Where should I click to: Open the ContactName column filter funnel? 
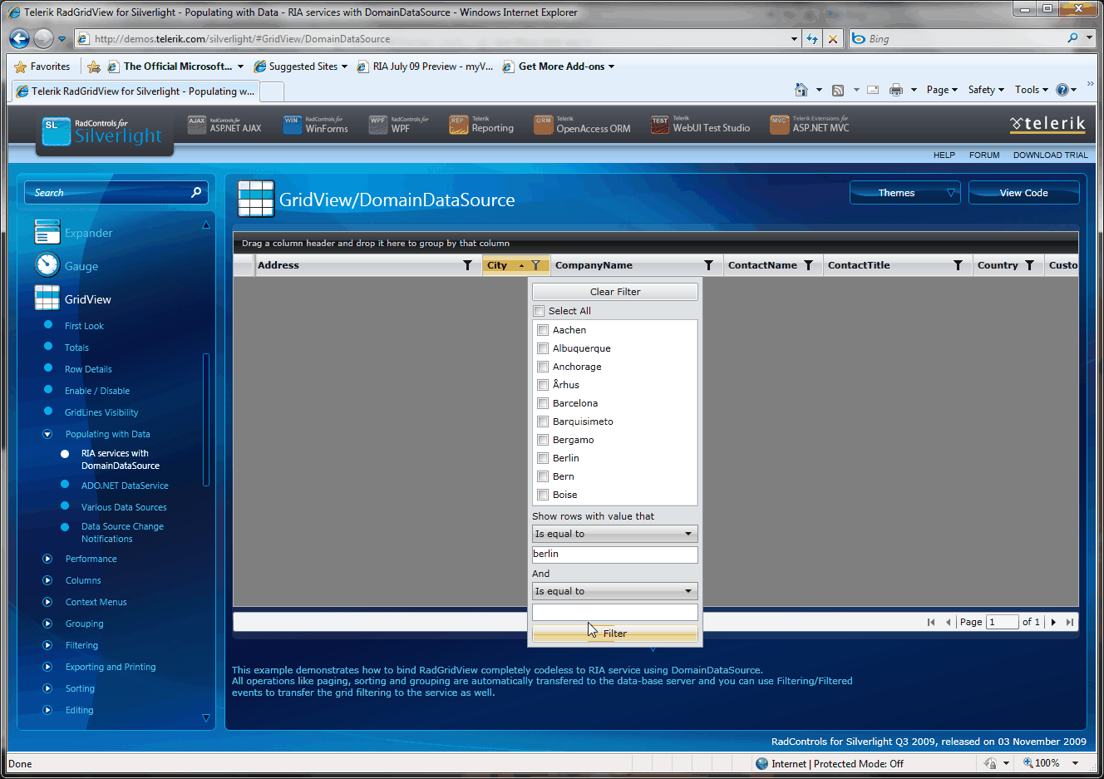(x=808, y=265)
